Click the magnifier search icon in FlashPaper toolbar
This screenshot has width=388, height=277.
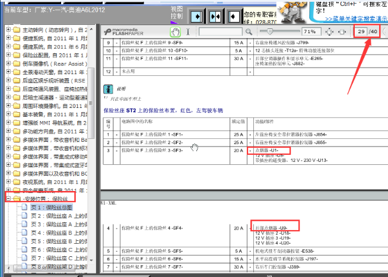point(249,31)
